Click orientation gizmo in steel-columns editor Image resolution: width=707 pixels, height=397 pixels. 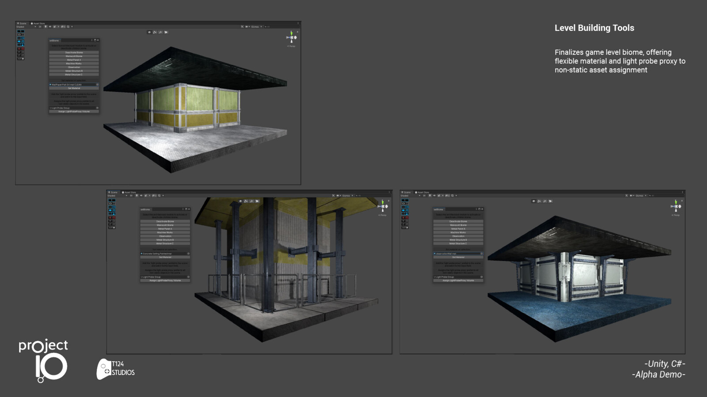[383, 206]
